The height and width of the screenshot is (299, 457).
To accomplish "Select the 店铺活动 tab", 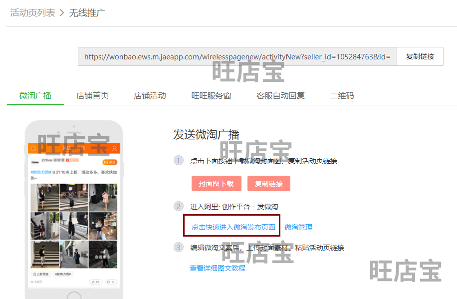I will pos(150,95).
